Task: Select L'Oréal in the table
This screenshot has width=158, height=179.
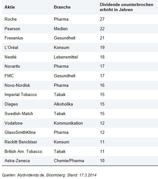Action: click(x=11, y=47)
